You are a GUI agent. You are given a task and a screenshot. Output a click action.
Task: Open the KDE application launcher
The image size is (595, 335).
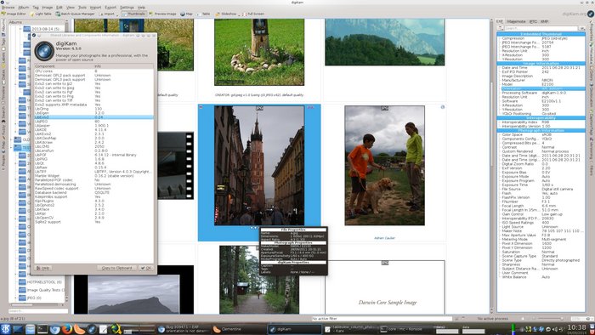[5, 329]
